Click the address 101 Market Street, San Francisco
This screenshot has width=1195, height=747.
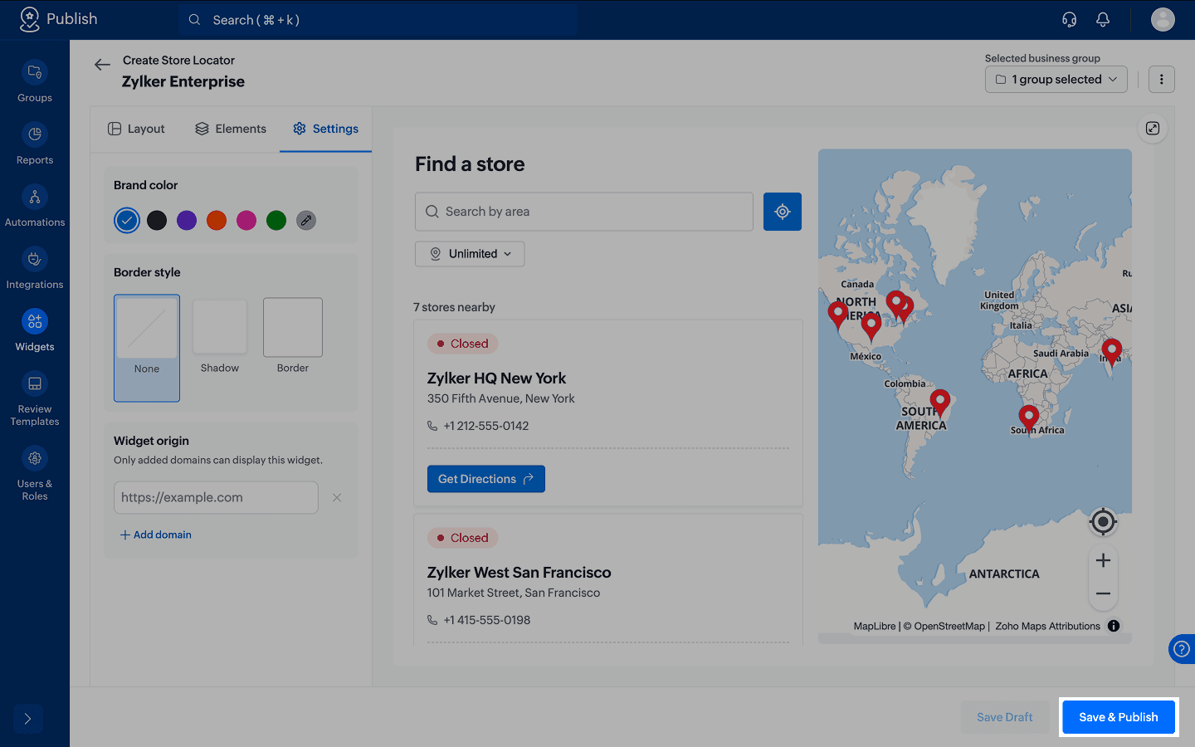tap(514, 593)
